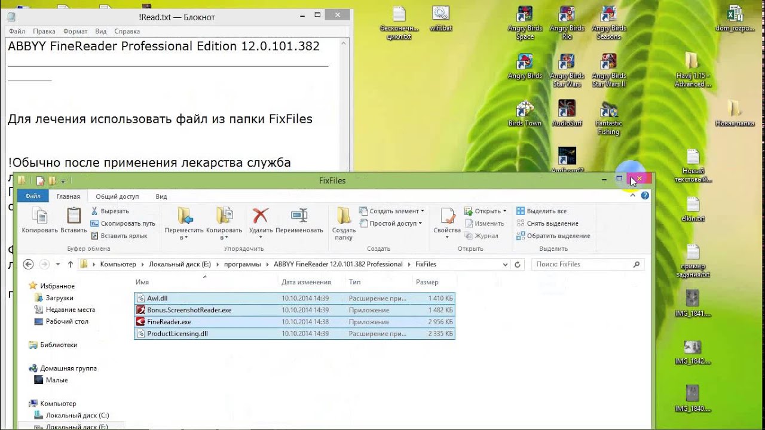Select the Birds Town desktop shortcut

(524, 113)
